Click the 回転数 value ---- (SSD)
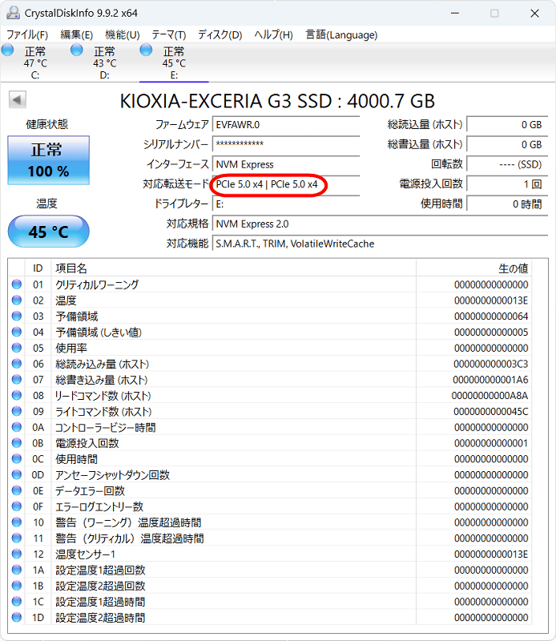Screen dimensions: 556x641 507,164
